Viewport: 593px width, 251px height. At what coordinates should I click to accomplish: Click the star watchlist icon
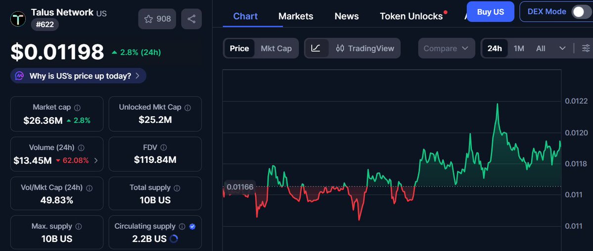[x=148, y=19]
